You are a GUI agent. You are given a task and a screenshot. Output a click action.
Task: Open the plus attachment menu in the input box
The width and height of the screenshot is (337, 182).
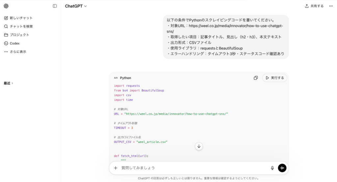tap(116, 168)
